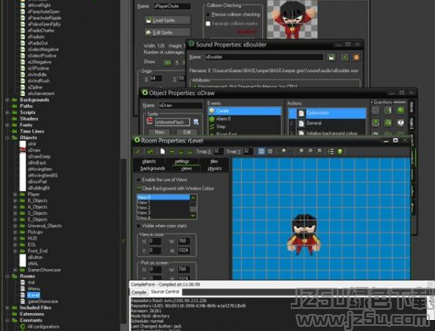The image size is (435, 331).
Task: Click the sprite picker icon beside the oDraw sprite field
Action: pos(196,122)
